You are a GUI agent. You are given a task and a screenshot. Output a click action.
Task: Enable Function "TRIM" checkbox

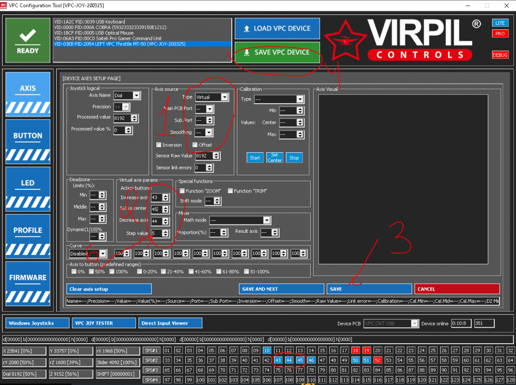230,191
